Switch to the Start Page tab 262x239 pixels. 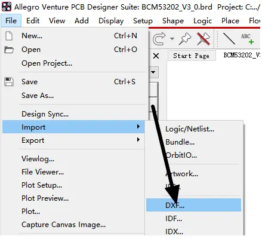click(191, 56)
